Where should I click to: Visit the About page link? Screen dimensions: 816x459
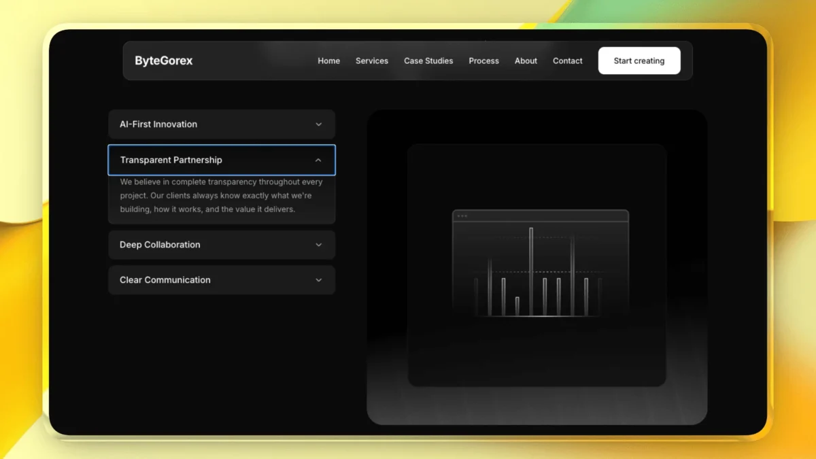(526, 61)
